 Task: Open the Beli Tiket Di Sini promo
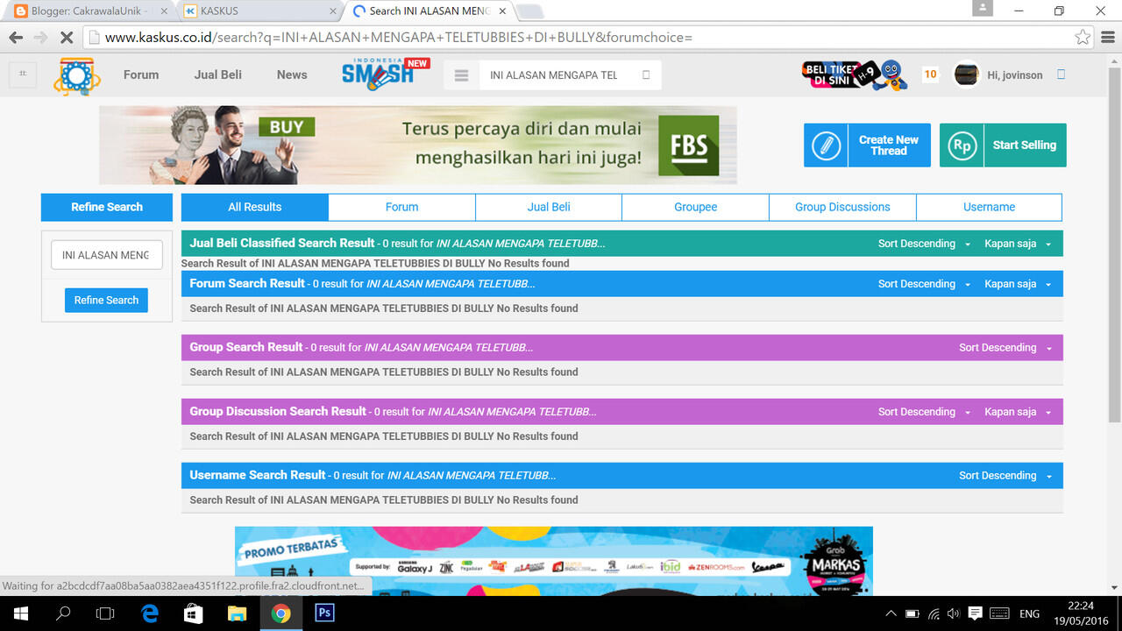pos(855,75)
